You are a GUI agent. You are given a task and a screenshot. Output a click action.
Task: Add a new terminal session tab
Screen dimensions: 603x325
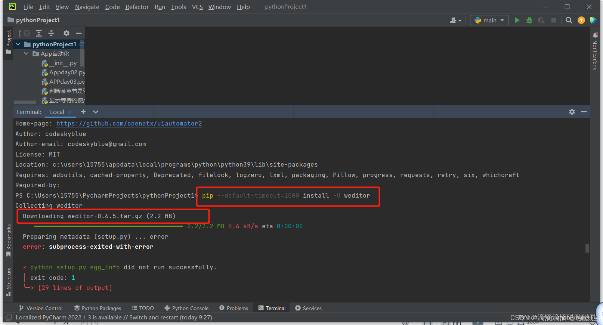pos(83,112)
